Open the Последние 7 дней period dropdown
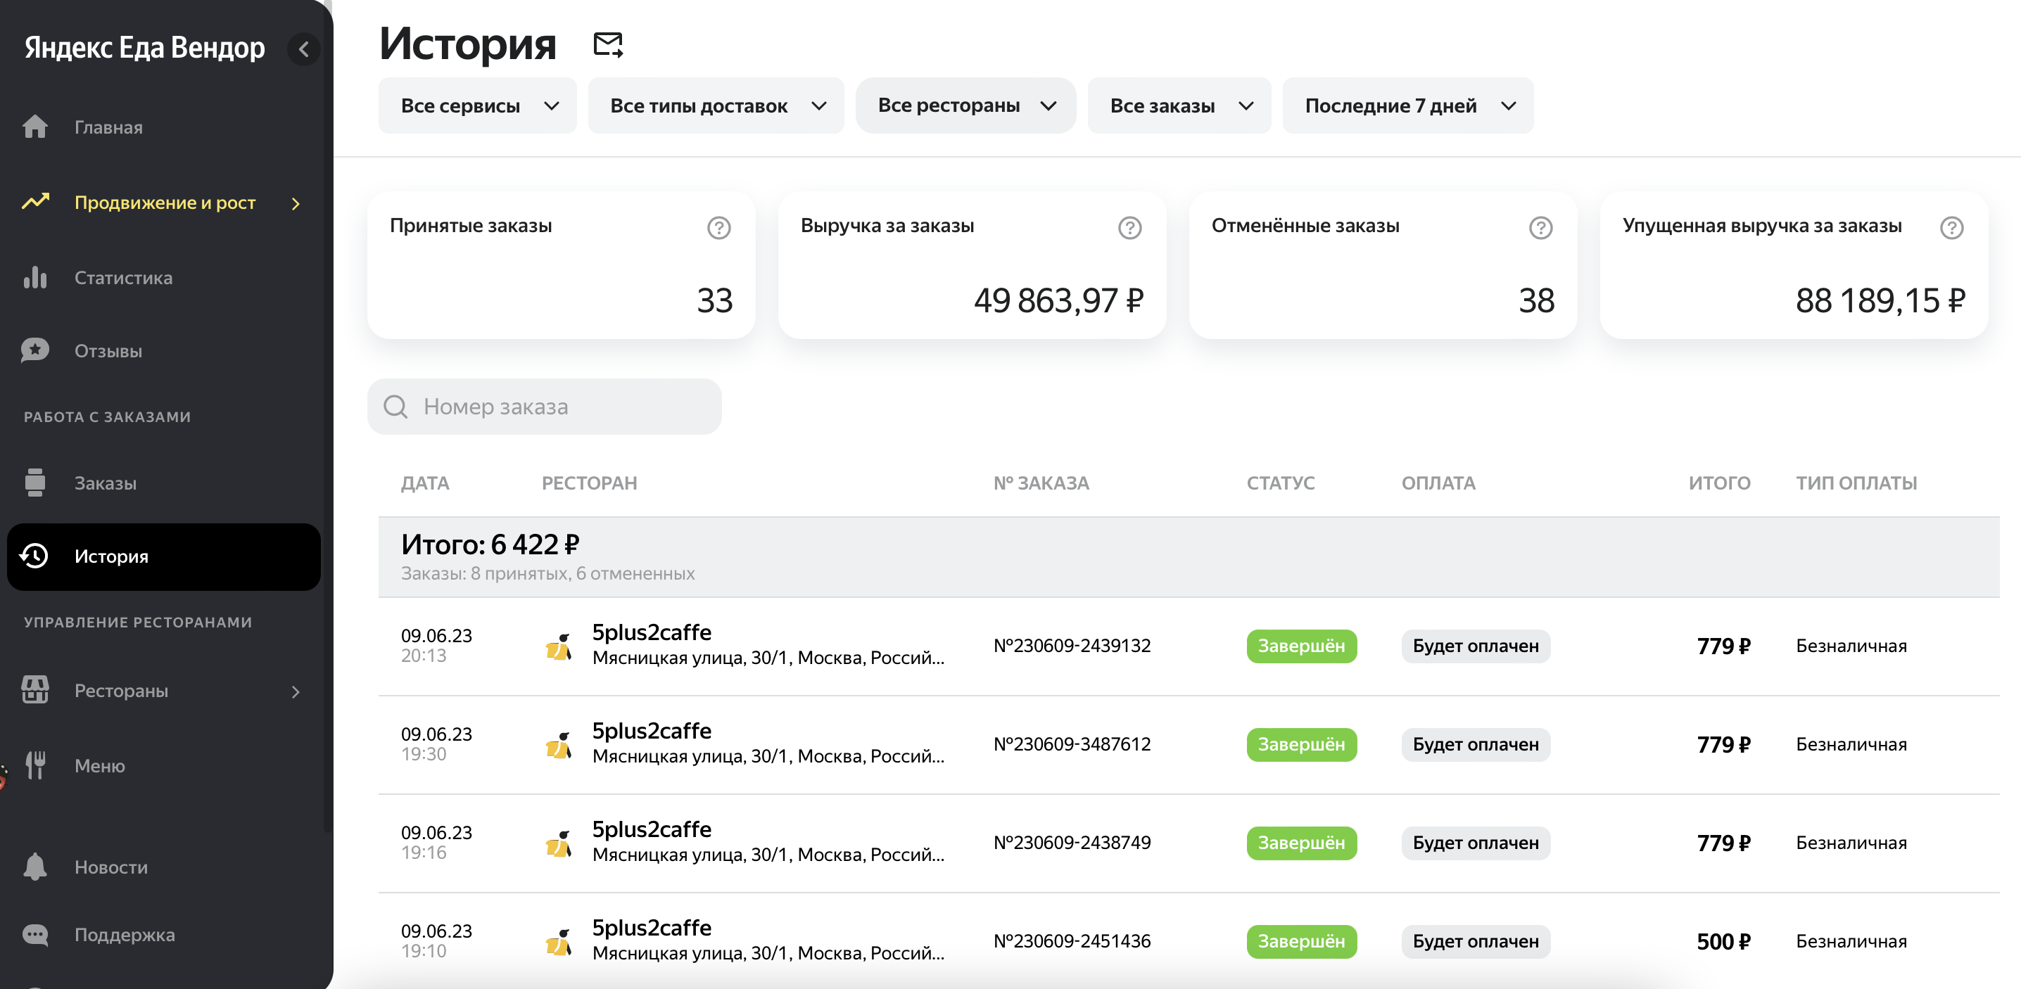This screenshot has height=989, width=2021. (x=1407, y=106)
